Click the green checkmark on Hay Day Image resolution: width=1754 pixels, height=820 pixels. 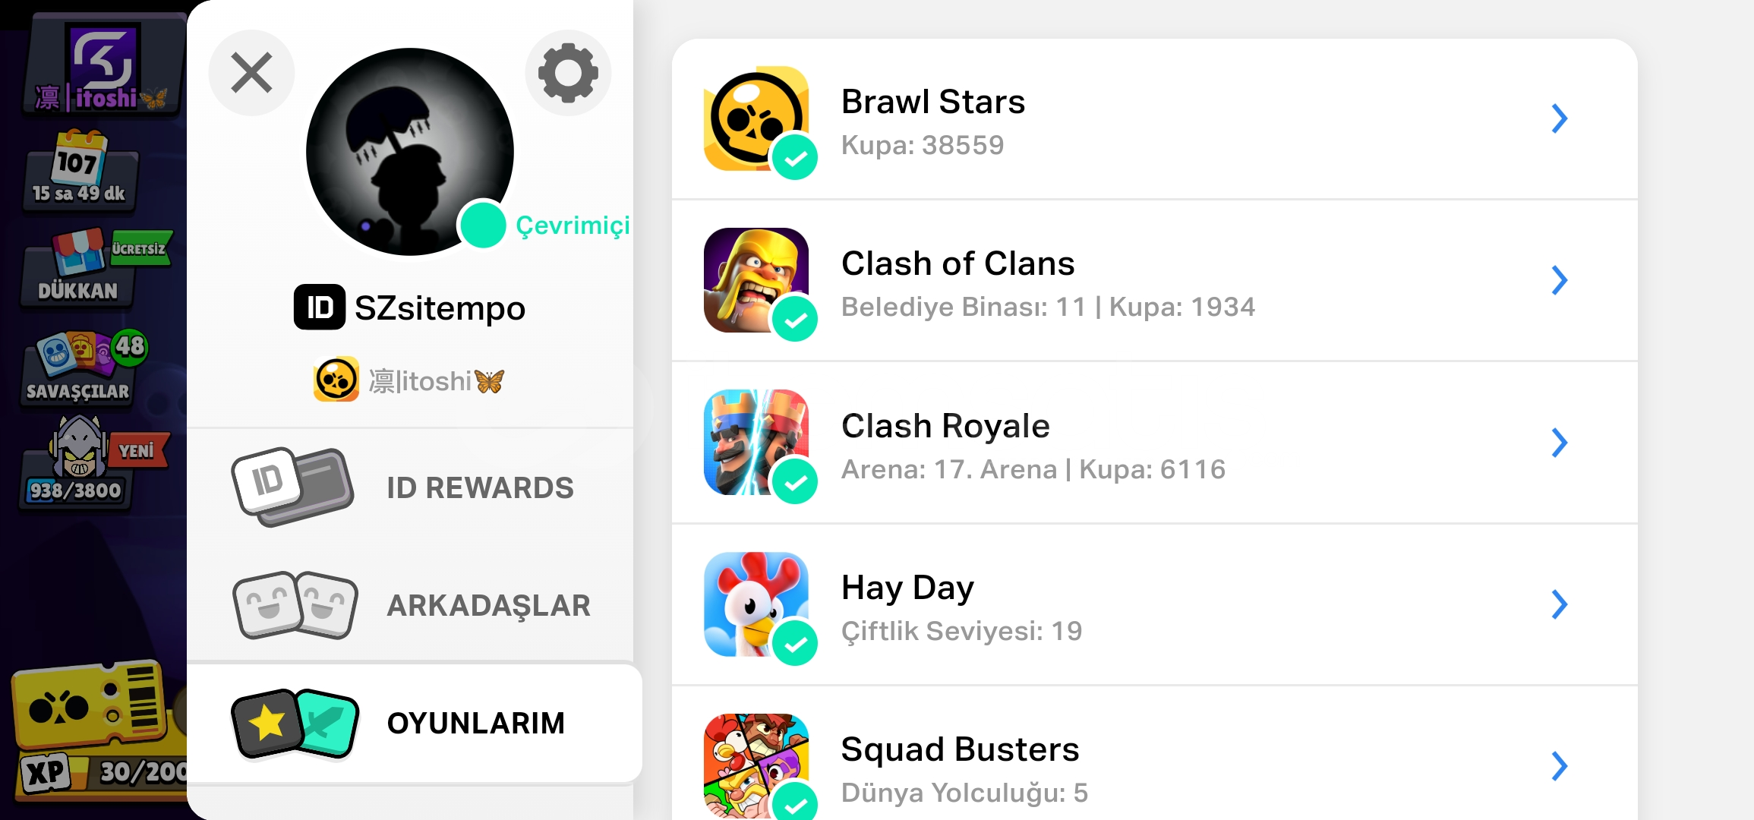point(795,643)
